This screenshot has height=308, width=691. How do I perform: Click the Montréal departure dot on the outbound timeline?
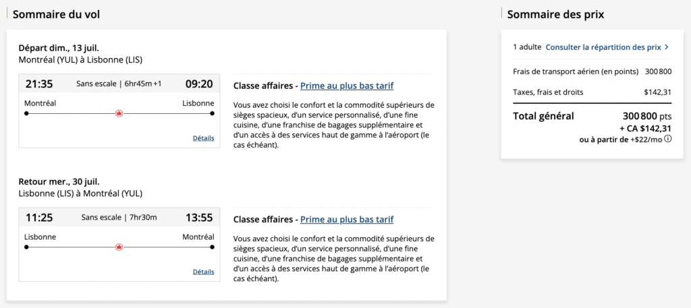pyautogui.click(x=26, y=113)
